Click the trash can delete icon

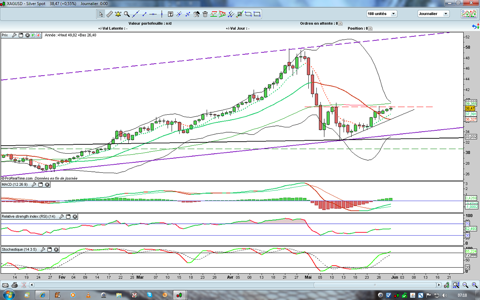(x=205, y=14)
